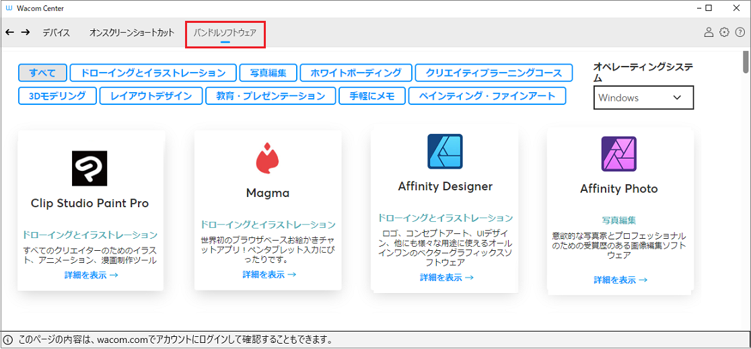The image size is (751, 349).
Task: Open 詳細を表示 link under Magma
Action: (269, 274)
